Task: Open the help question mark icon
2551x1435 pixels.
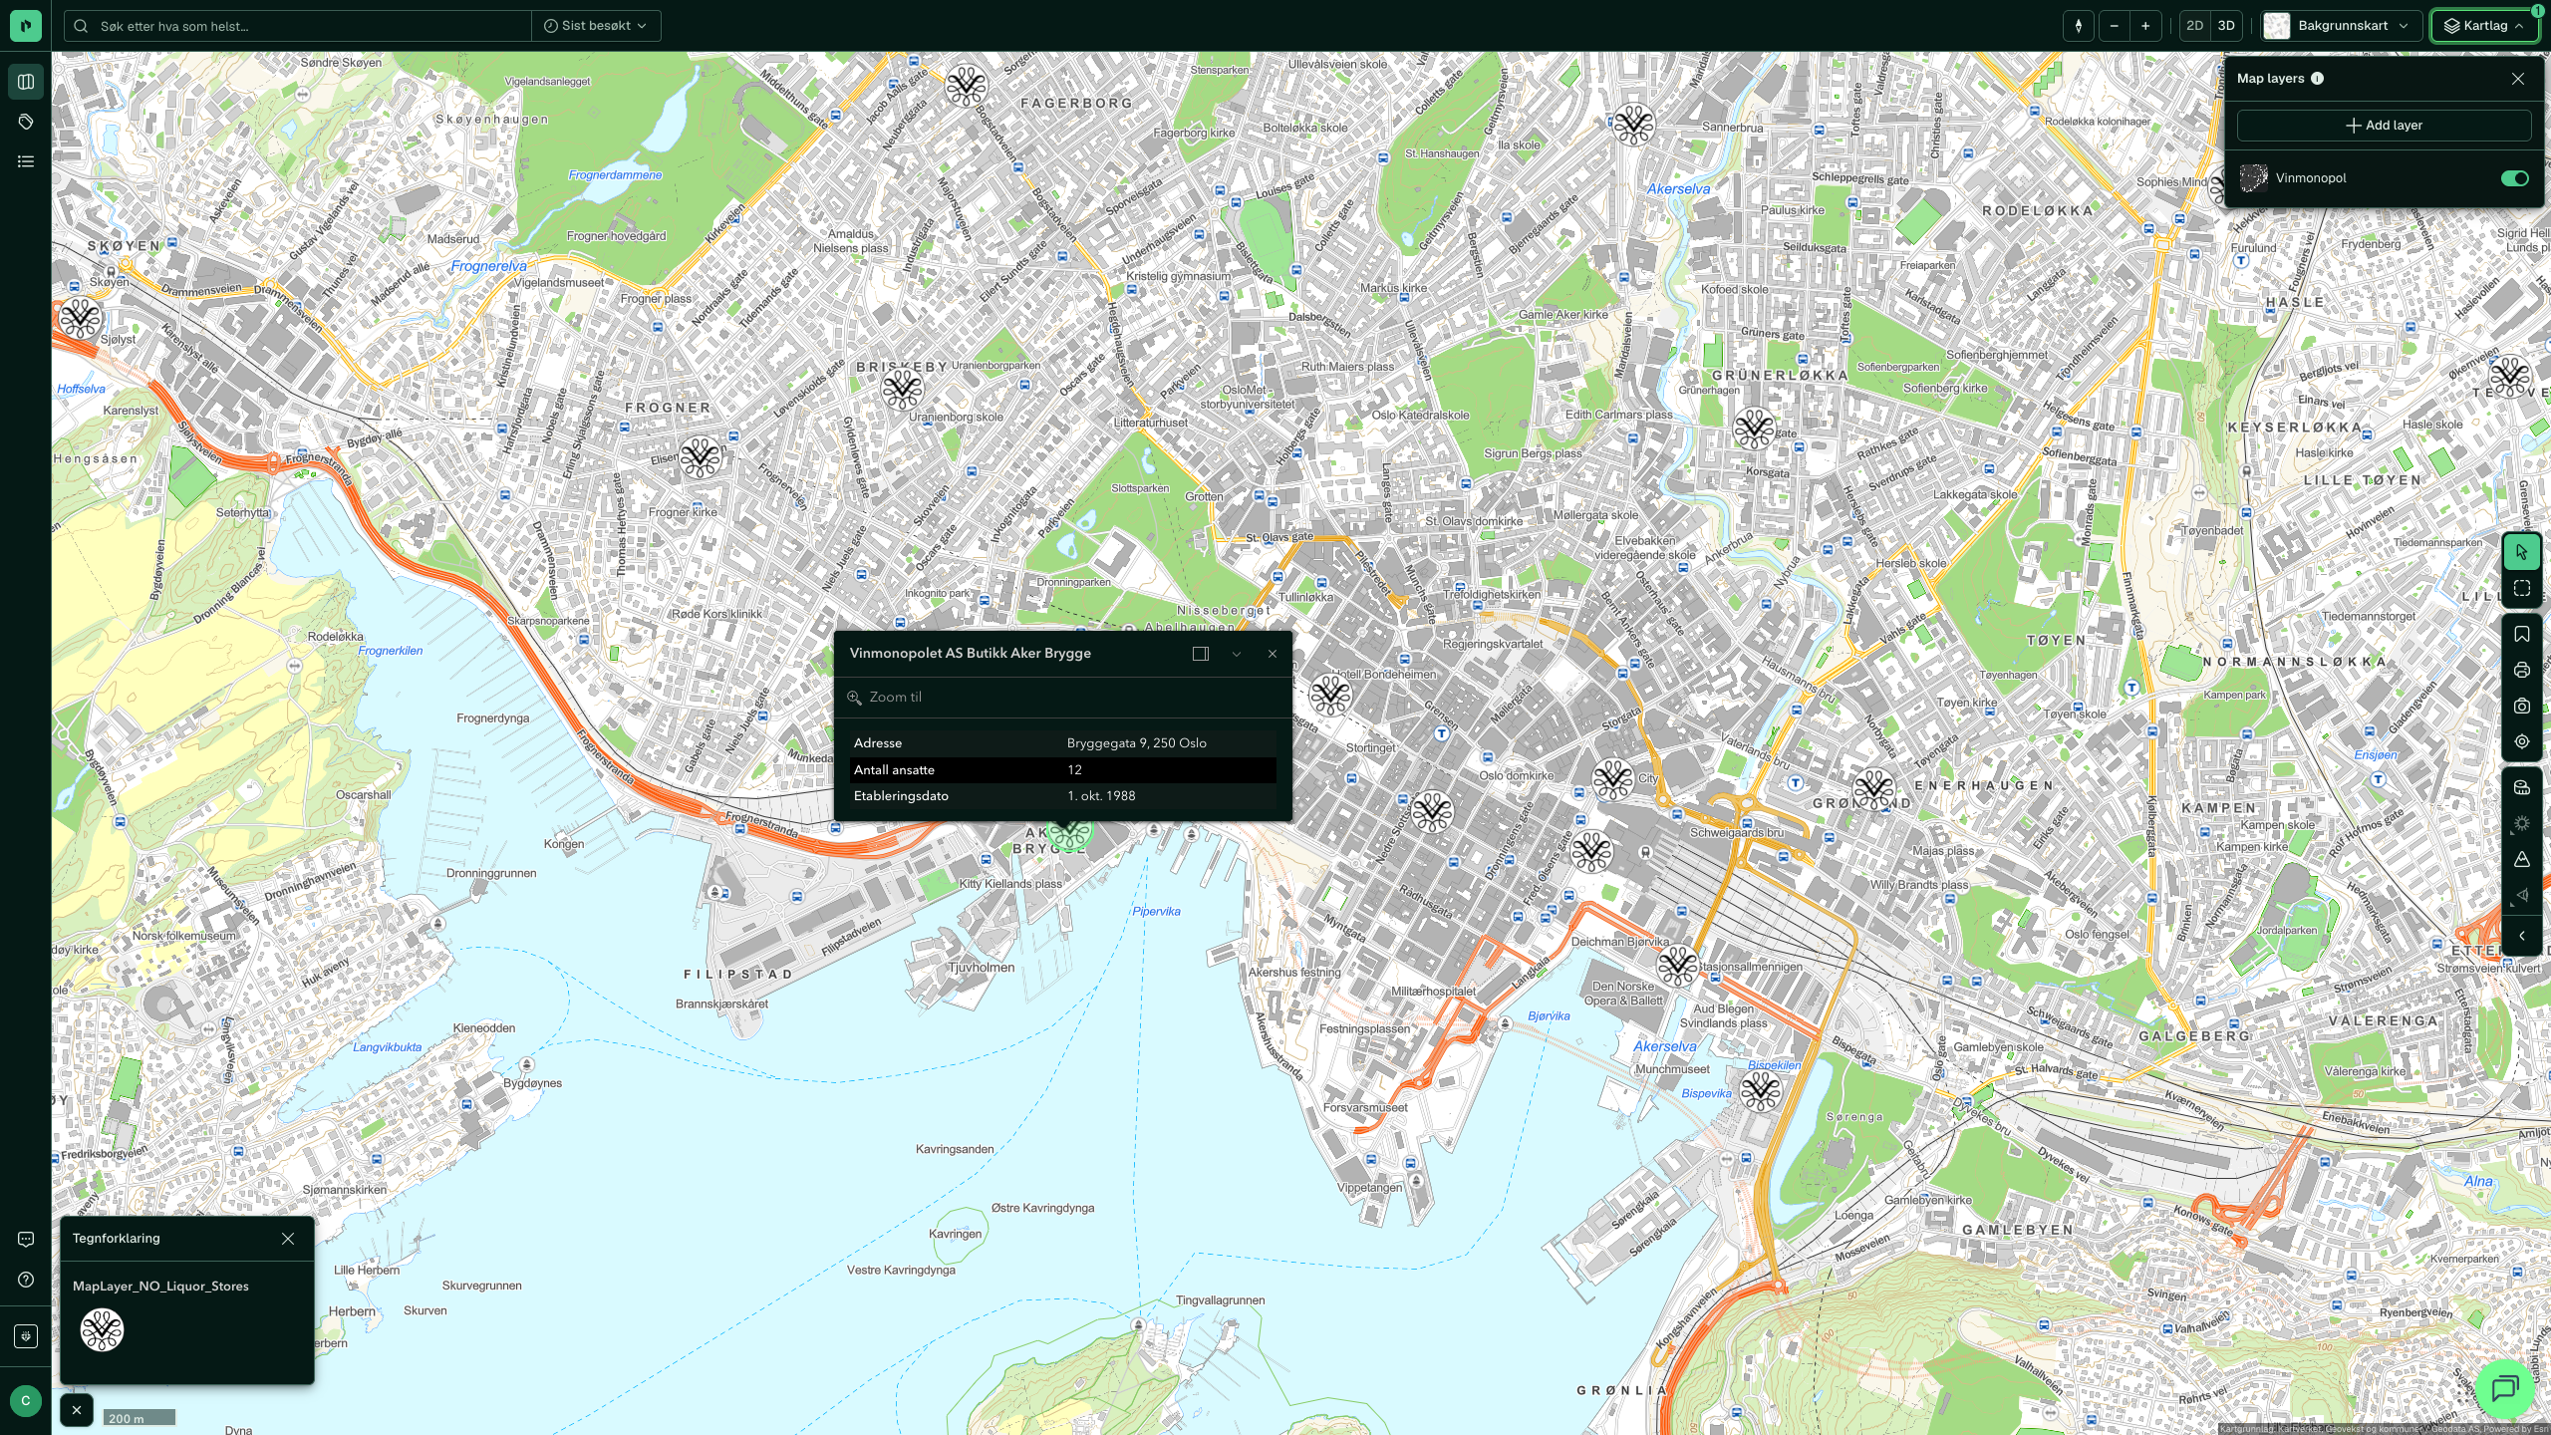Action: [26, 1280]
